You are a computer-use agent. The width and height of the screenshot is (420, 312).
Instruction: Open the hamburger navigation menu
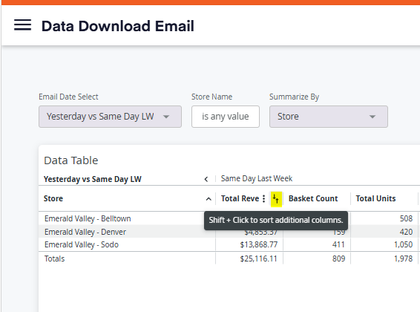pyautogui.click(x=22, y=25)
